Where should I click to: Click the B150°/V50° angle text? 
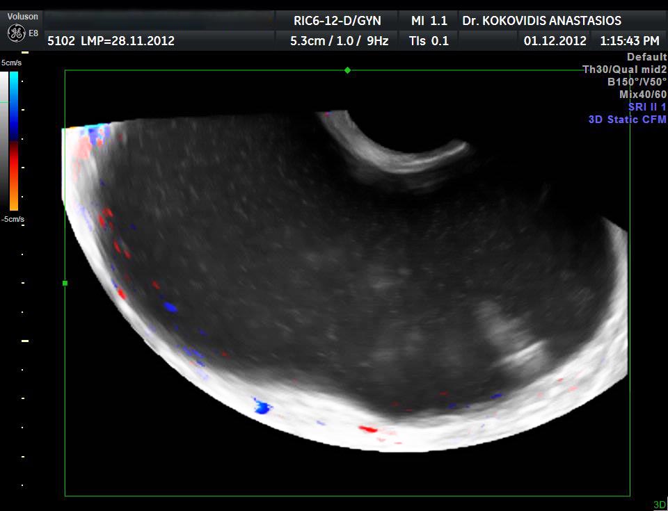637,82
